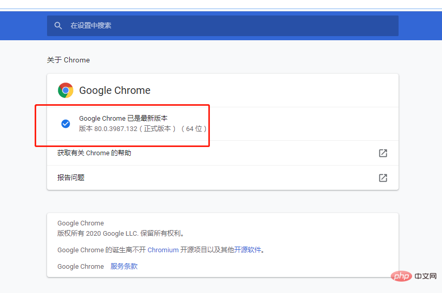Open the 服务条款 link
The width and height of the screenshot is (442, 293).
tap(124, 267)
